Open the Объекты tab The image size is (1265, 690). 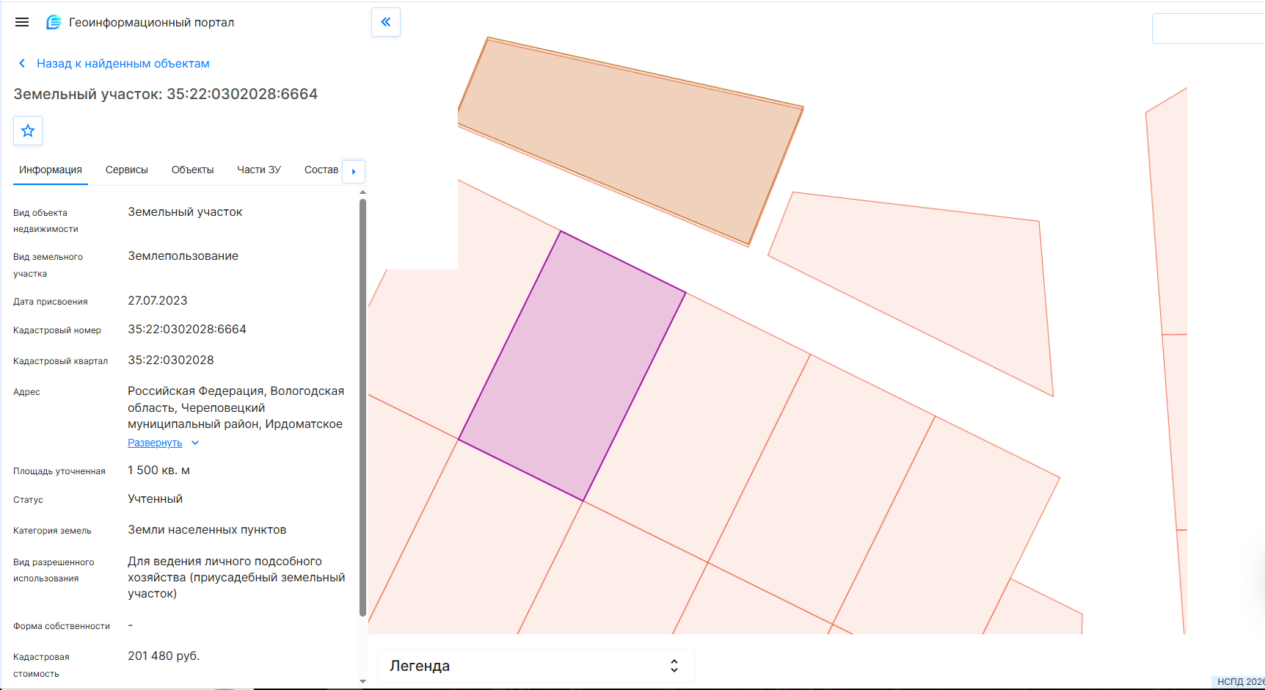point(192,170)
